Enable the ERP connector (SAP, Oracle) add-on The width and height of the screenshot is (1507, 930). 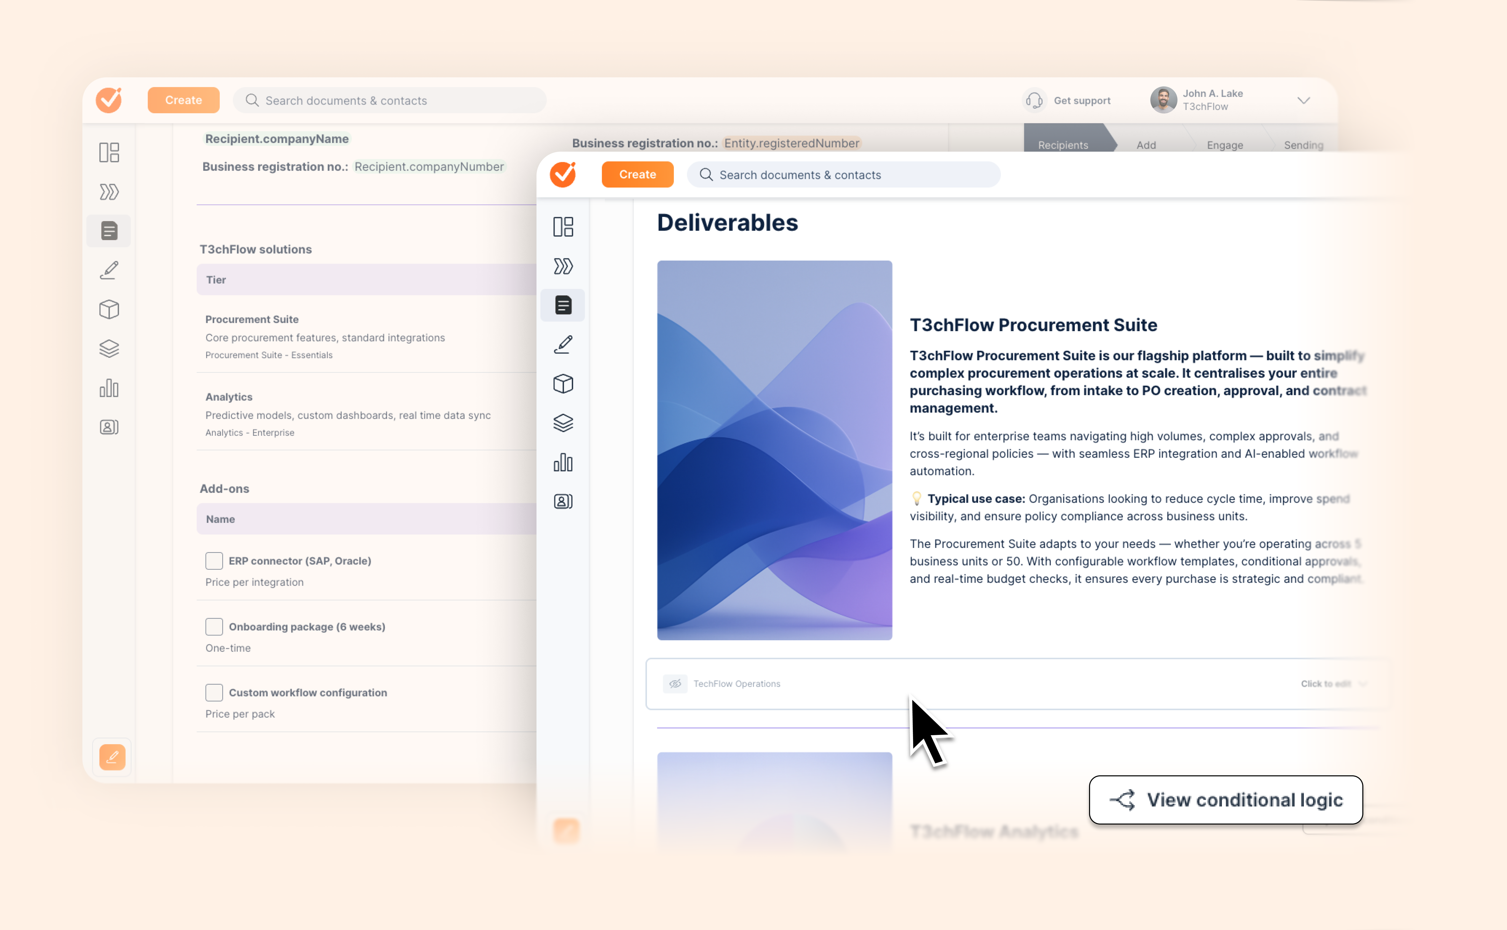[x=213, y=560]
